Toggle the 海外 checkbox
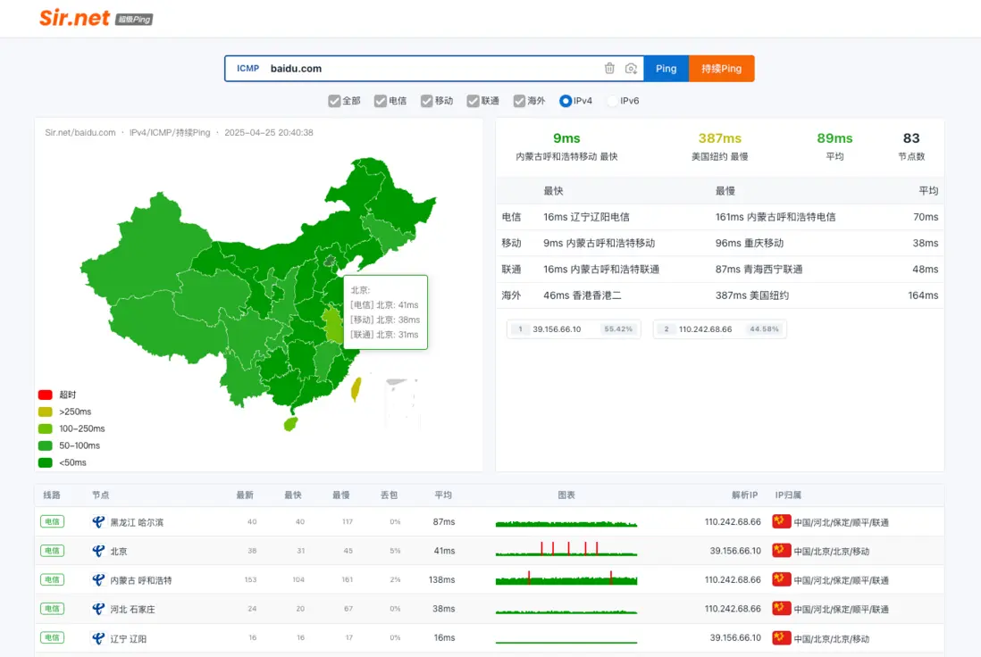This screenshot has height=657, width=981. click(519, 101)
